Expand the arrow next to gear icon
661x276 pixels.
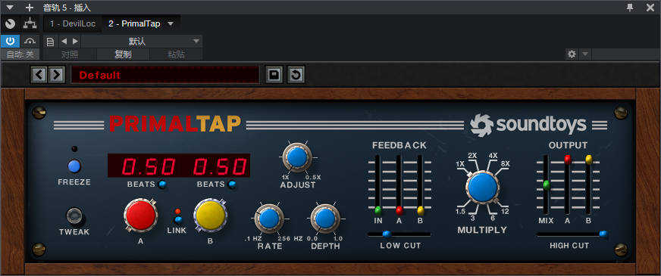(x=585, y=54)
